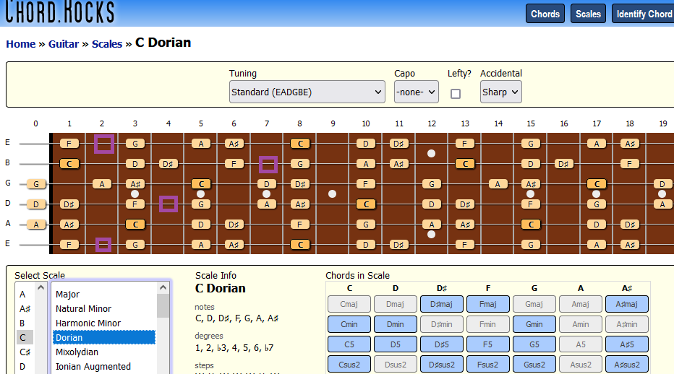Screen dimensions: 674x374
Task: Click the Gmaj chord button
Action: 534,304
